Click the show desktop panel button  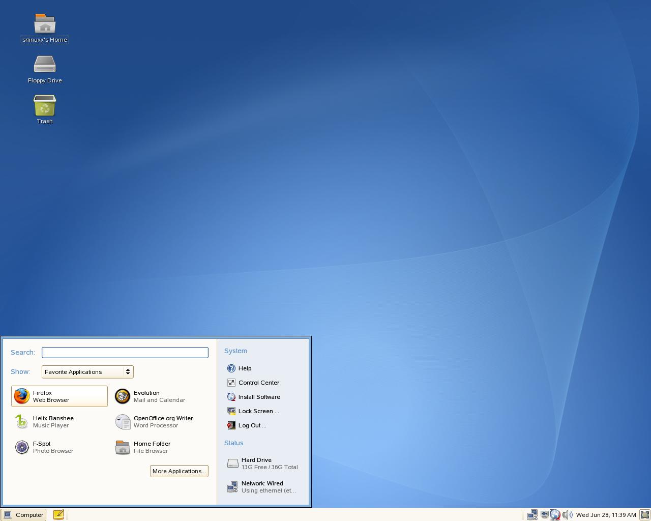pyautogui.click(x=645, y=515)
